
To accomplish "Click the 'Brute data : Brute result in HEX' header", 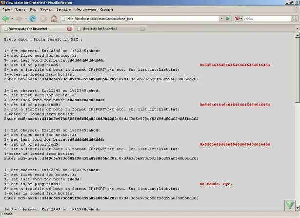I will 43,39.
